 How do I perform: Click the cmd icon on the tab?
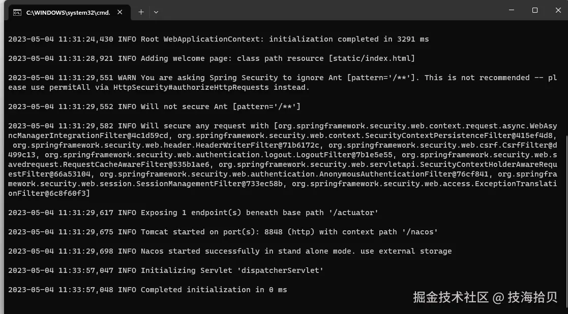(17, 13)
